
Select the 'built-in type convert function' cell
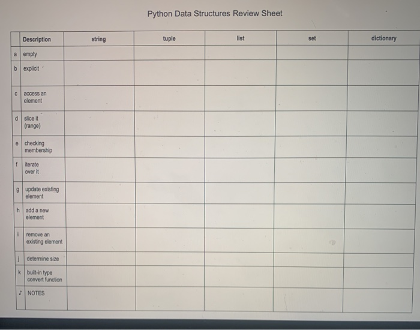coord(44,276)
